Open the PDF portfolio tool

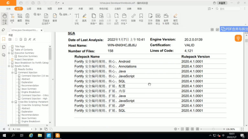[124, 19]
